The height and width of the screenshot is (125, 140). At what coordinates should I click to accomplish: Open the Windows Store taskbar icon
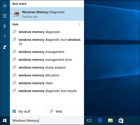tap(121, 120)
